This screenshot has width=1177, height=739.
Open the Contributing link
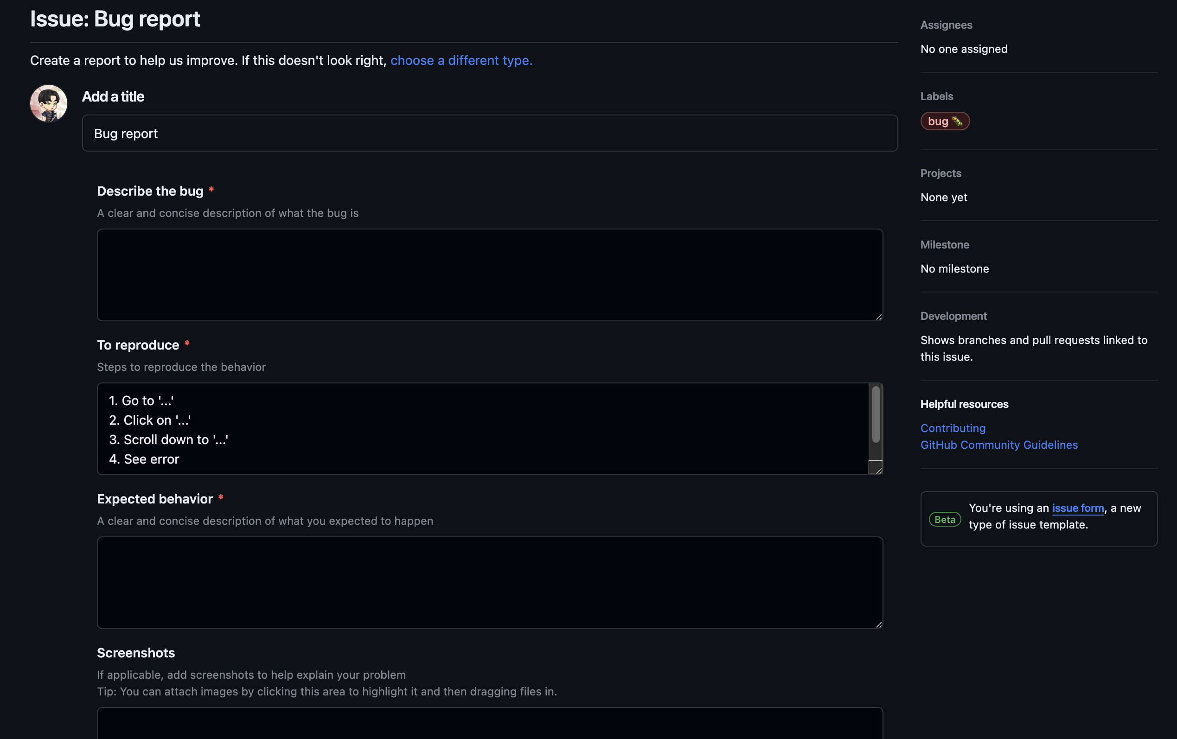(953, 428)
